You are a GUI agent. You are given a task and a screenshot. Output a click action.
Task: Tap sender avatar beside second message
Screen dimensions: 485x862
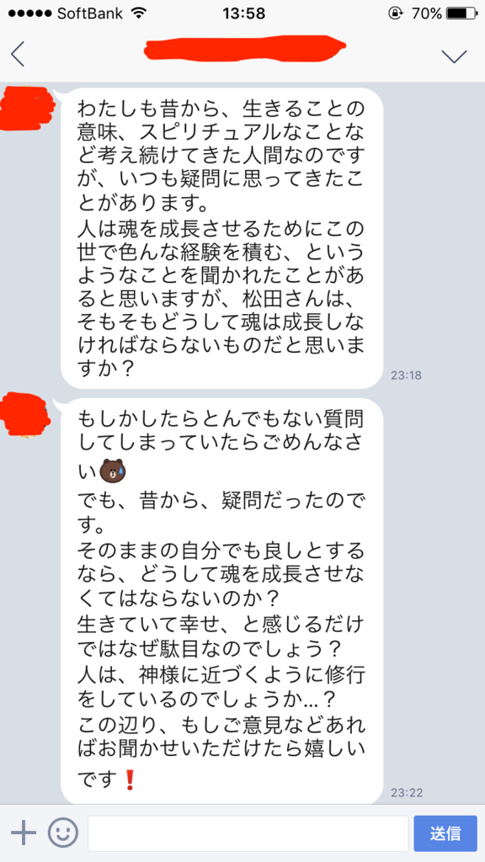point(24,415)
